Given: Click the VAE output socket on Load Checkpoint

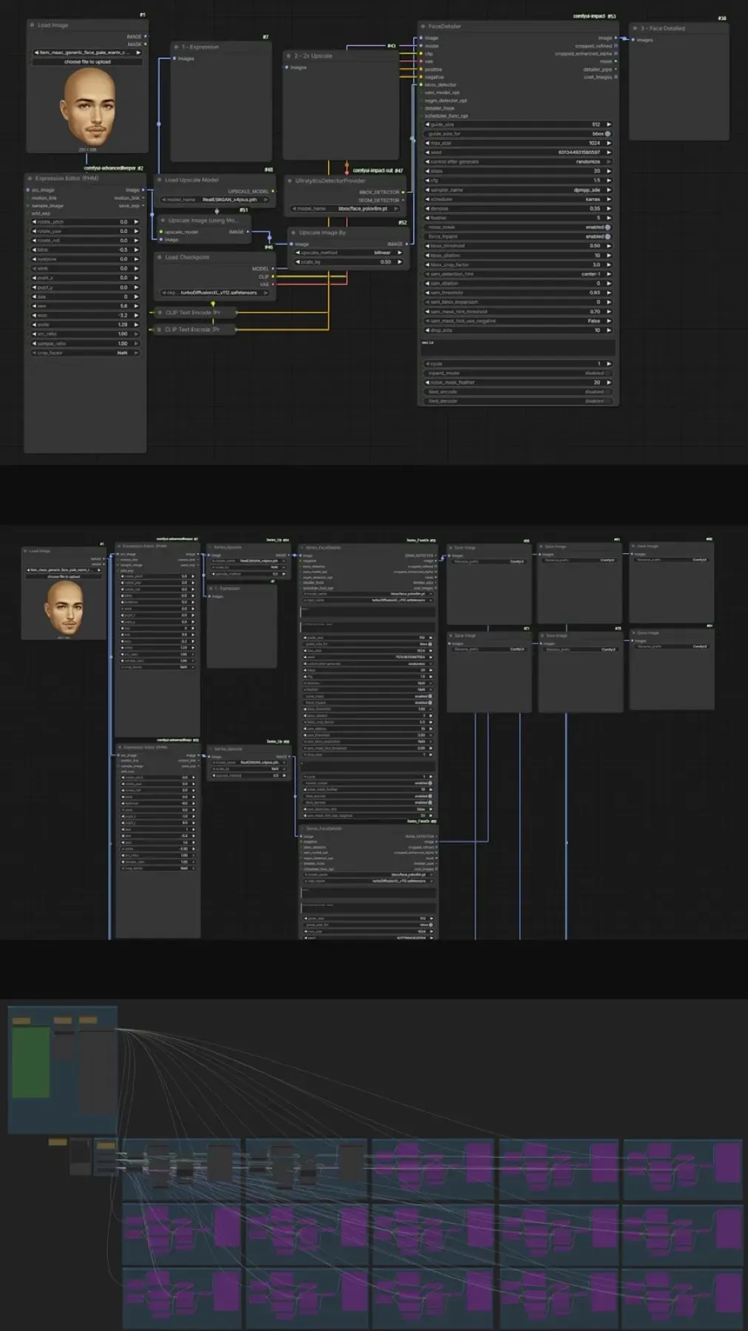Looking at the screenshot, I should pos(273,285).
